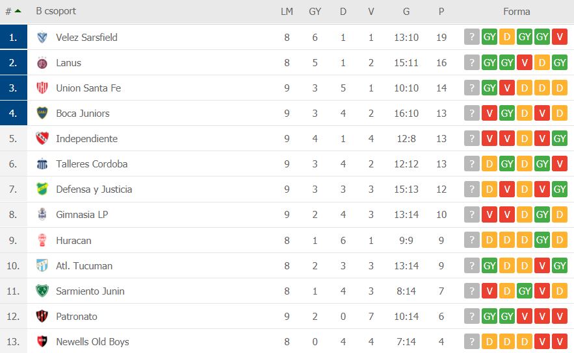Click the Defensa y Justicia crest icon
This screenshot has width=574, height=353.
(x=42, y=189)
